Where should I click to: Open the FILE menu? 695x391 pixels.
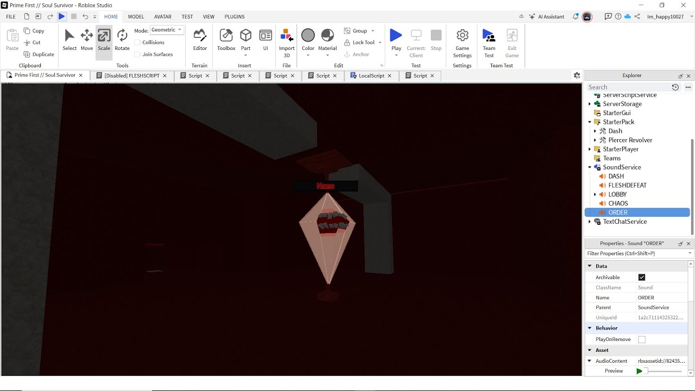(x=11, y=17)
